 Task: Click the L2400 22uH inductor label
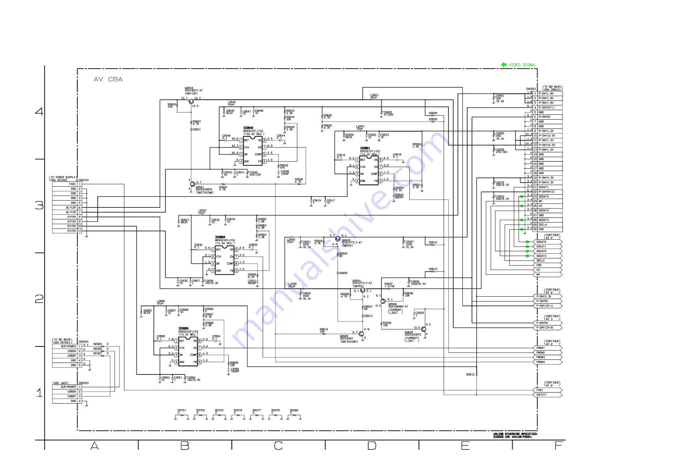(293, 285)
